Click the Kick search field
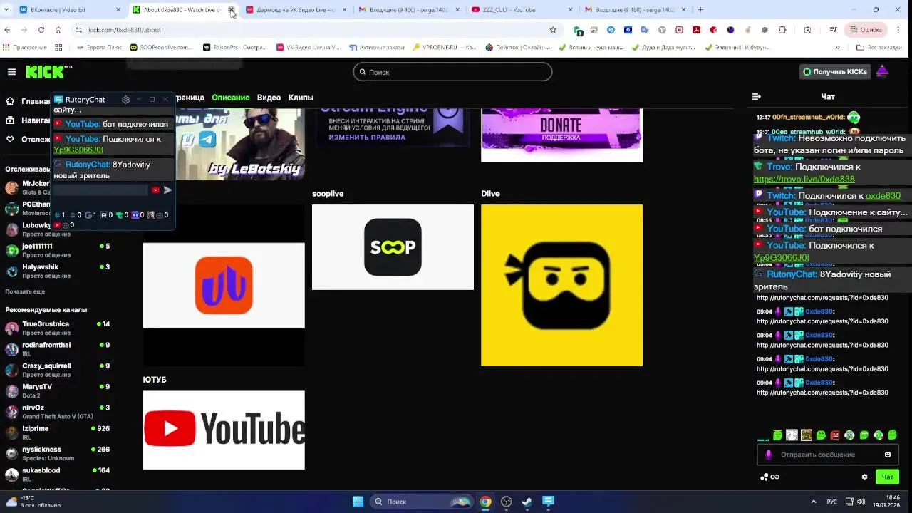 coord(452,72)
